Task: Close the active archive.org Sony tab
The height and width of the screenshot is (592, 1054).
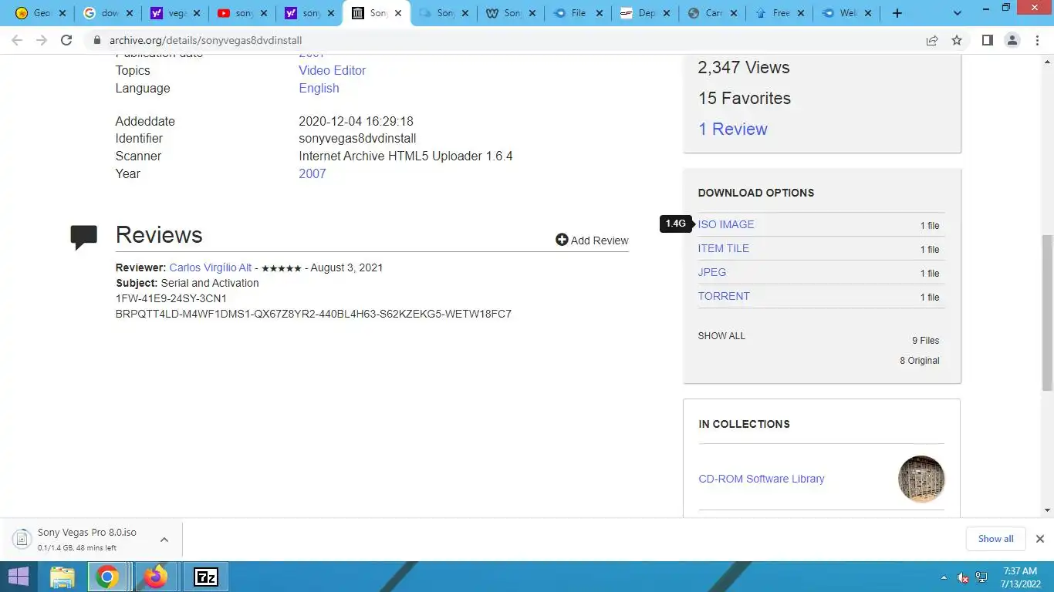Action: point(398,13)
